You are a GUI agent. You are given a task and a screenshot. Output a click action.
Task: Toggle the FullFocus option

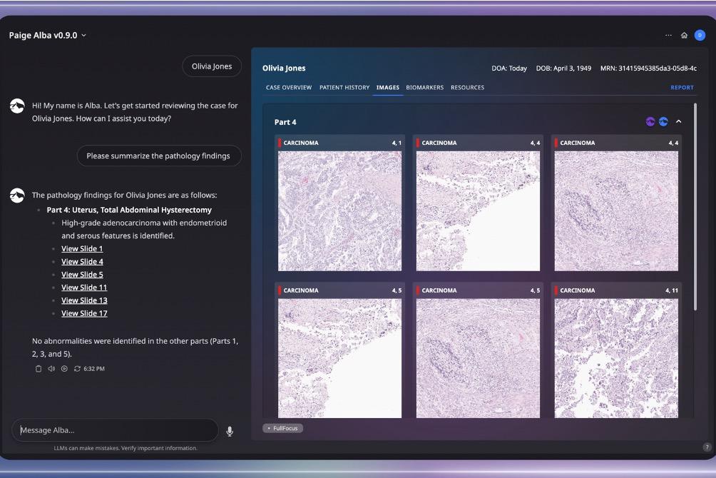[x=282, y=428]
